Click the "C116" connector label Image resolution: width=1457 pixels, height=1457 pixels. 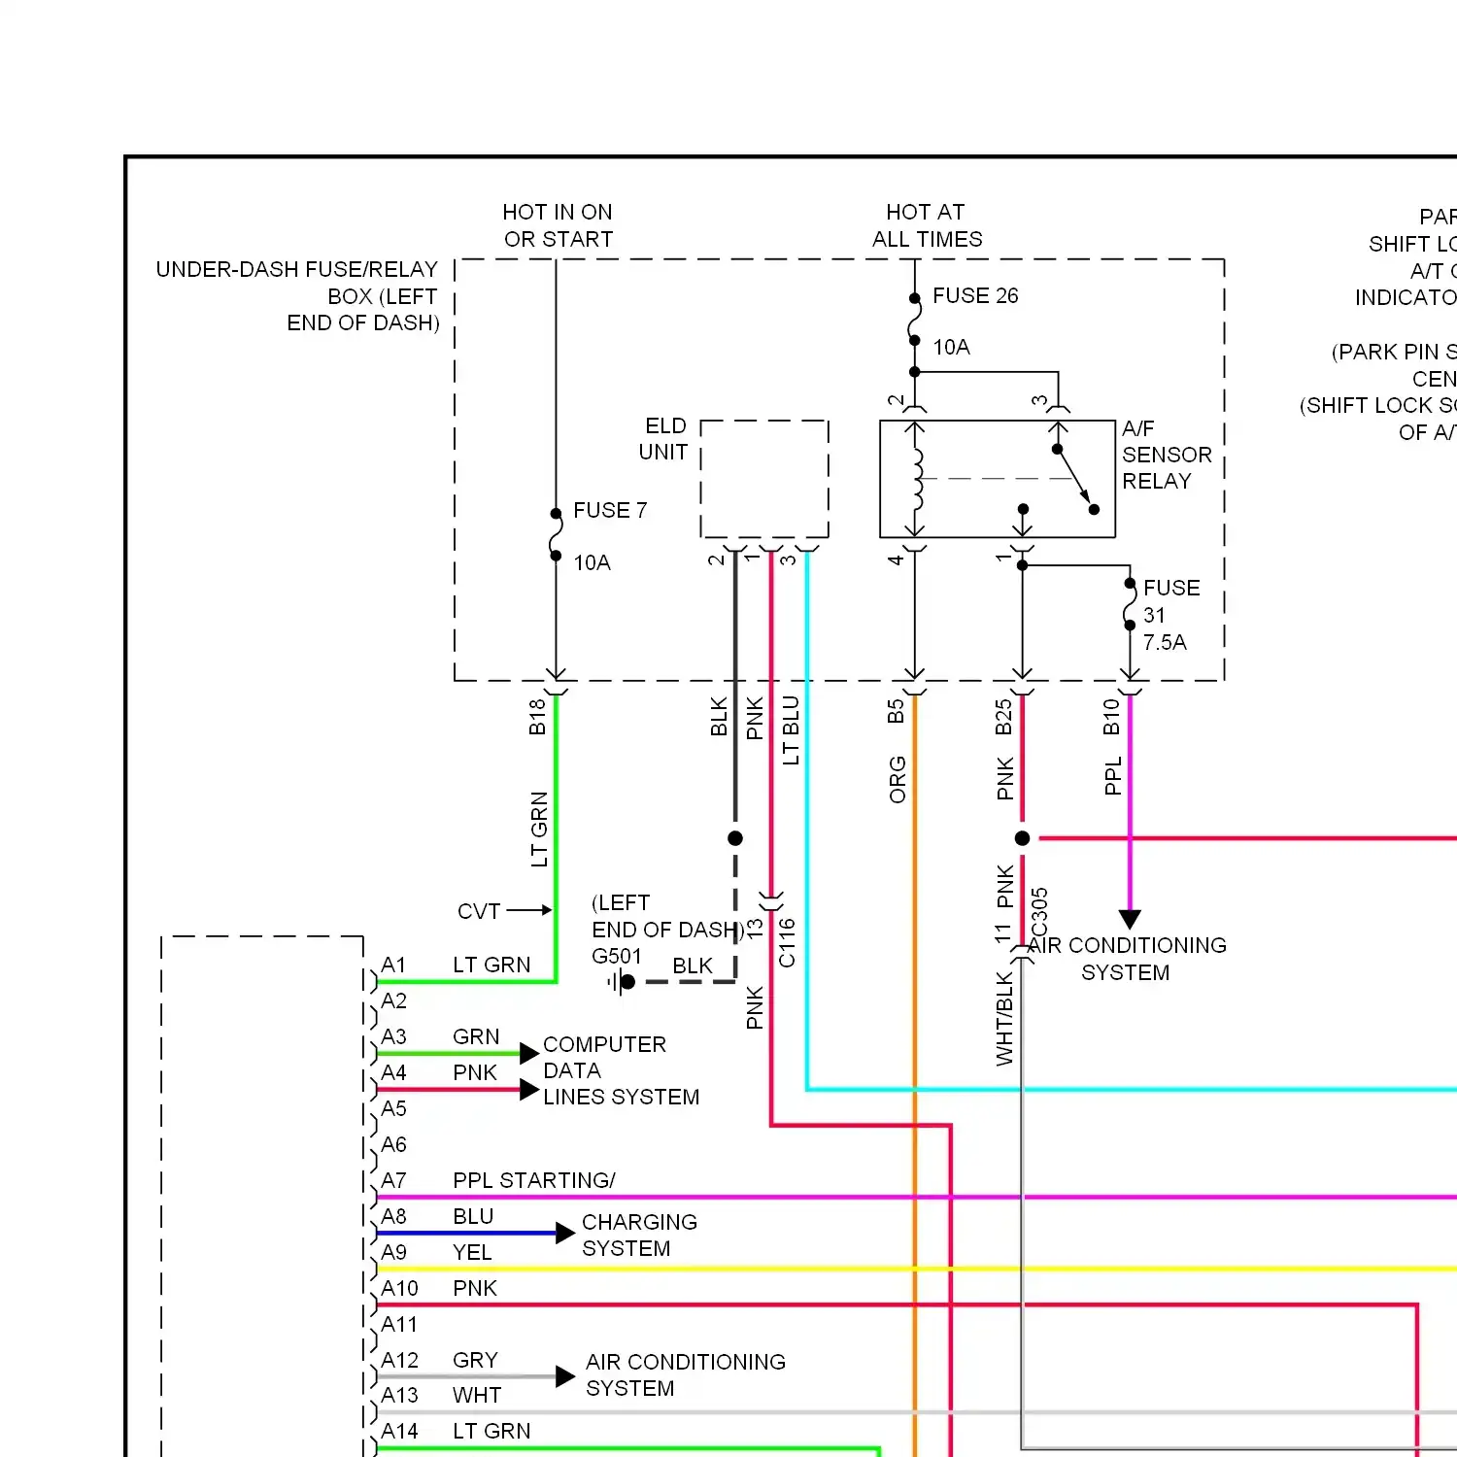pyautogui.click(x=787, y=943)
